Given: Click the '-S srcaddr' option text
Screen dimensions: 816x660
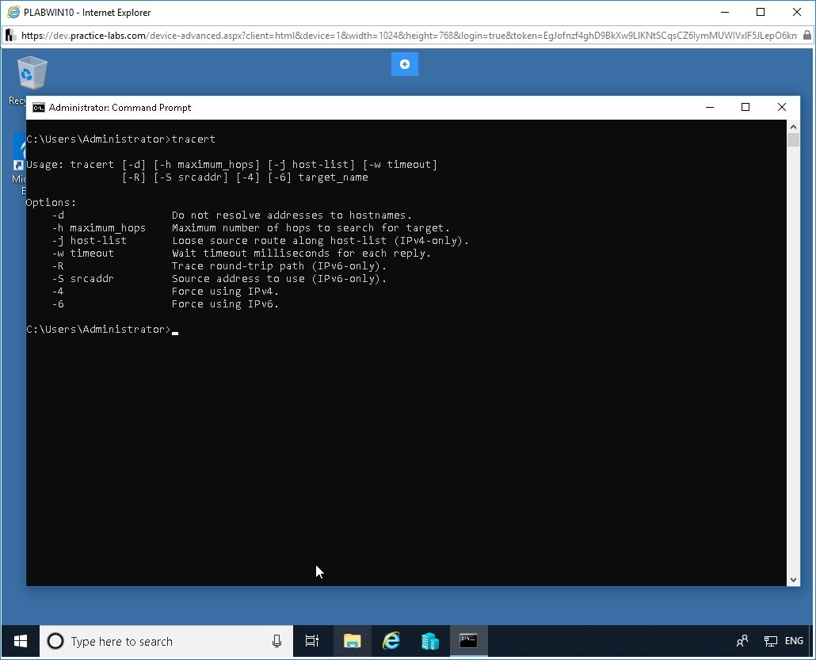Looking at the screenshot, I should [82, 278].
